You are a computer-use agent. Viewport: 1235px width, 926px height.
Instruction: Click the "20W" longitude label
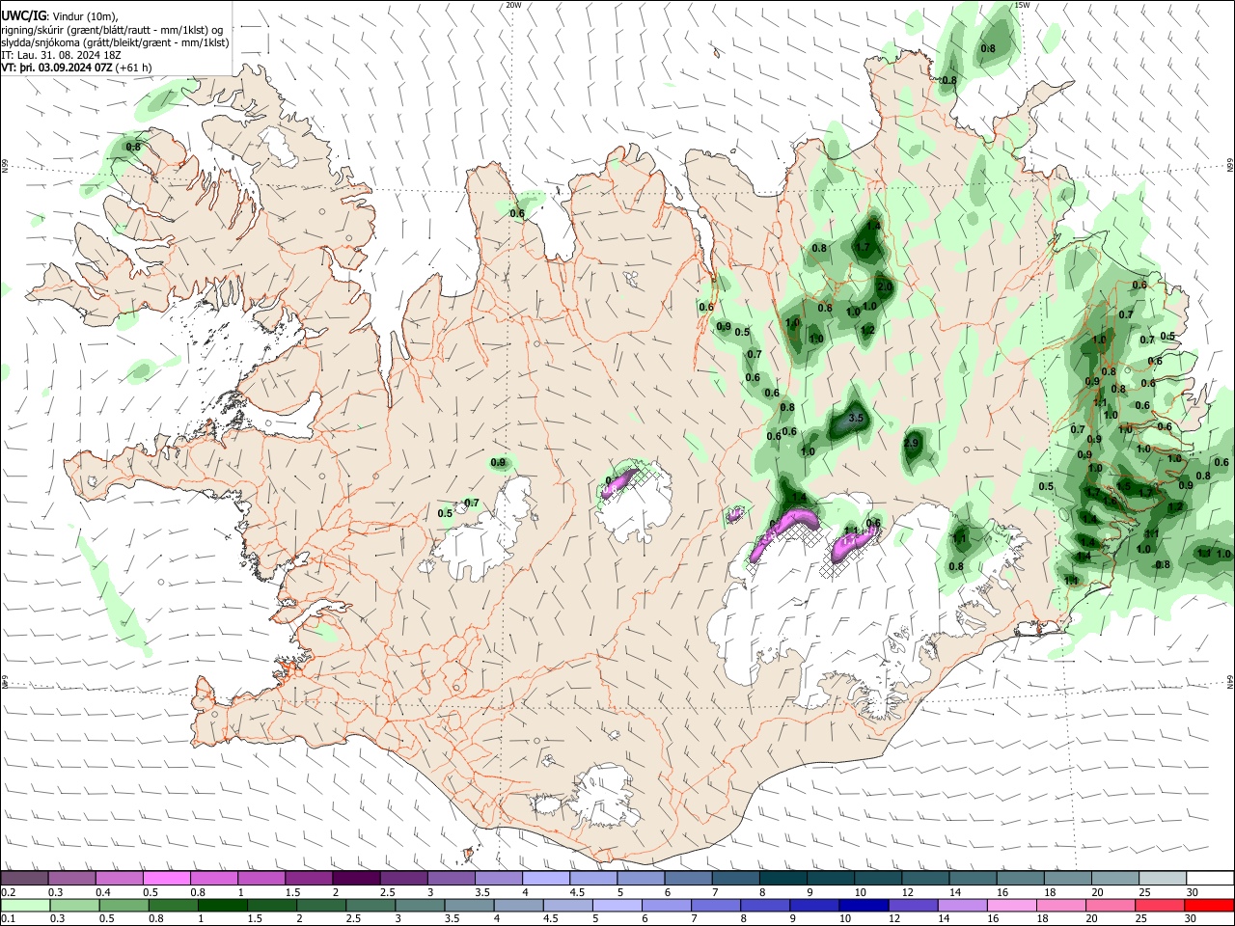pos(513,5)
